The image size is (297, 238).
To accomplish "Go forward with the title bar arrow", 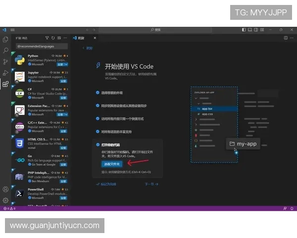I will (x=94, y=30).
